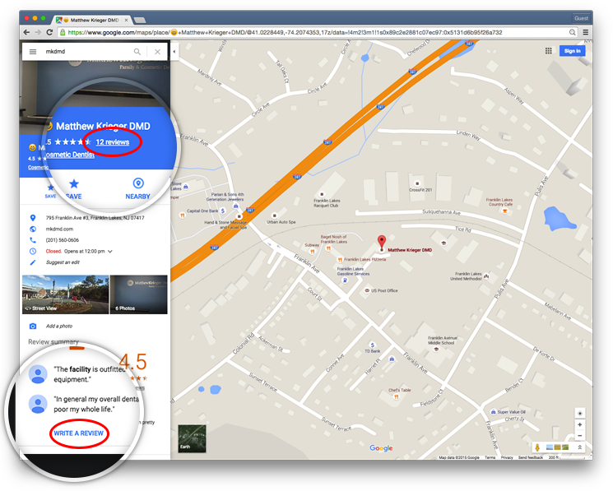This screenshot has width=613, height=491.
Task: Select the Matthew Krieger DMD browser tab
Action: pos(92,20)
